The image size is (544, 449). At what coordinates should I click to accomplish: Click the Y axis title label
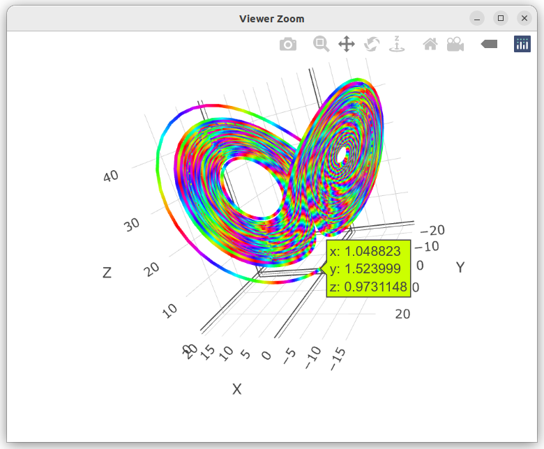(x=460, y=268)
